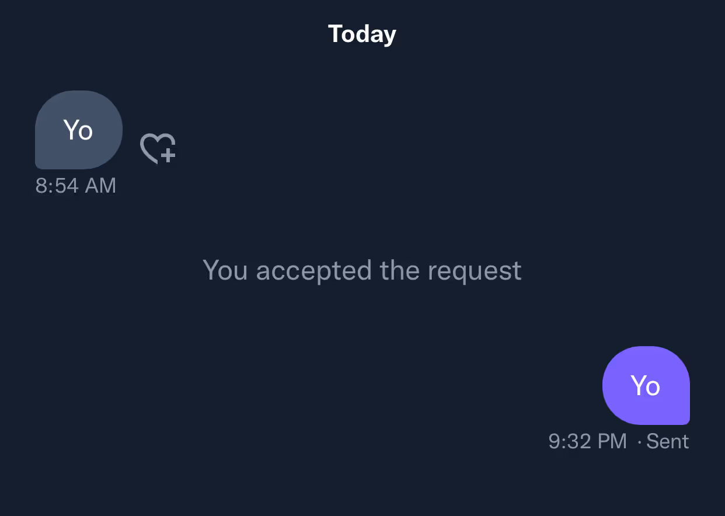This screenshot has width=725, height=516.
Task: Click "AM" in the incoming message time
Action: [x=100, y=186]
